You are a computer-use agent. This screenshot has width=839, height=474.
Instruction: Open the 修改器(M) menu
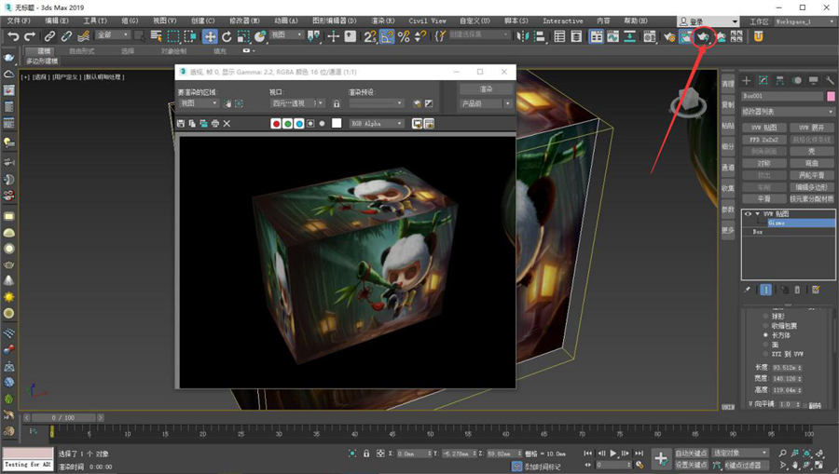pos(244,20)
